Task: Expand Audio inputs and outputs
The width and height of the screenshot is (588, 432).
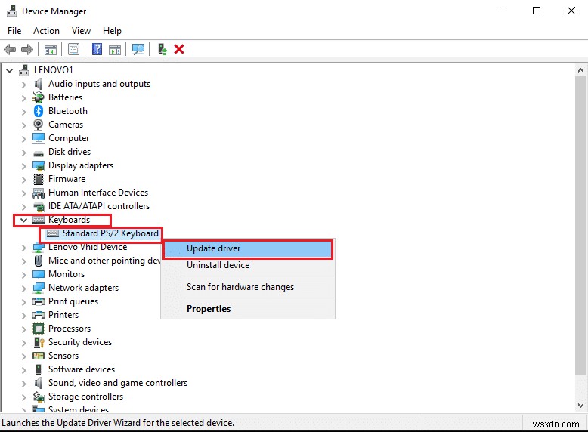Action: tap(23, 85)
